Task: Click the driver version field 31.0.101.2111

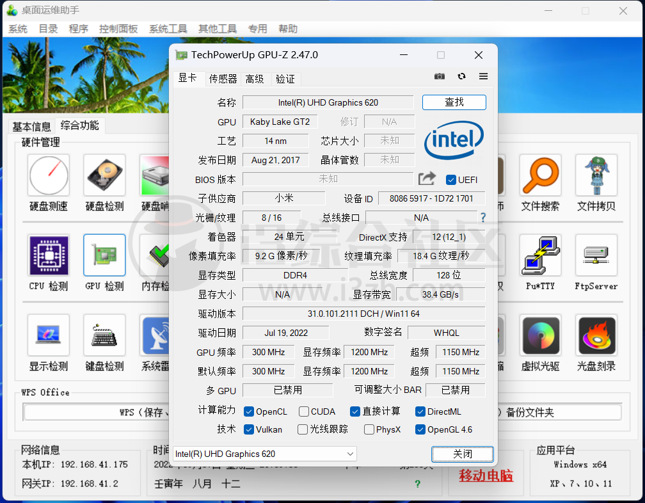Action: tap(363, 314)
